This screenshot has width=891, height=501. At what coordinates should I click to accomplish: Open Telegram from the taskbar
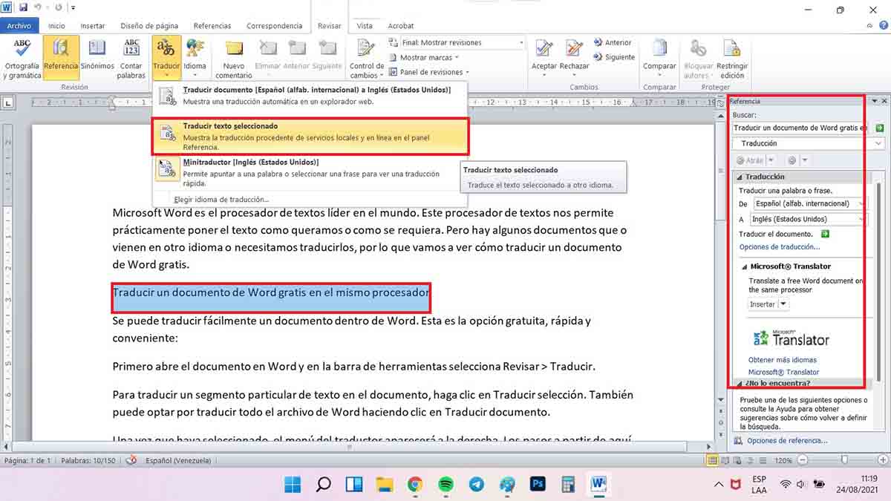pyautogui.click(x=477, y=485)
